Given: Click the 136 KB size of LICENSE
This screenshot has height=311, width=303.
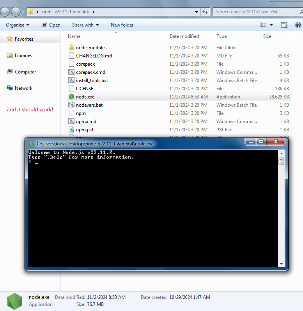Looking at the screenshot, I should click(282, 88).
